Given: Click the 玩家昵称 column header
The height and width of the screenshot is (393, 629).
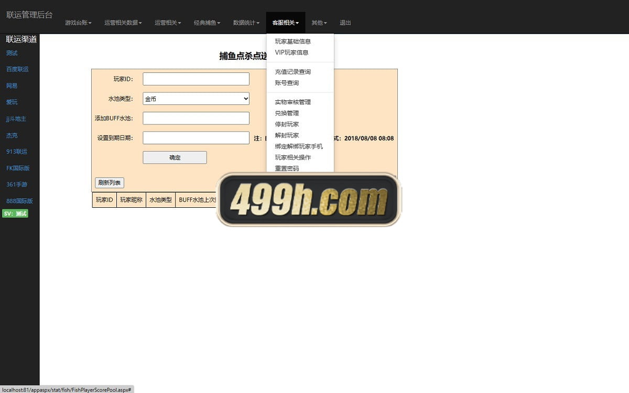Looking at the screenshot, I should click(x=131, y=200).
